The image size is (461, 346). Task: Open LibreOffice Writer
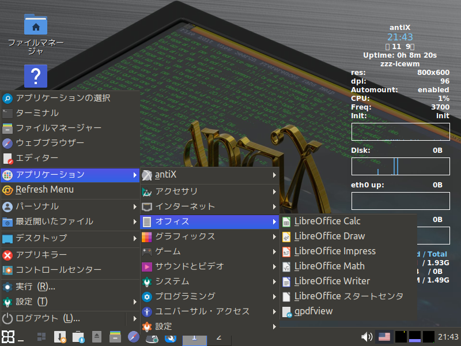pyautogui.click(x=348, y=281)
